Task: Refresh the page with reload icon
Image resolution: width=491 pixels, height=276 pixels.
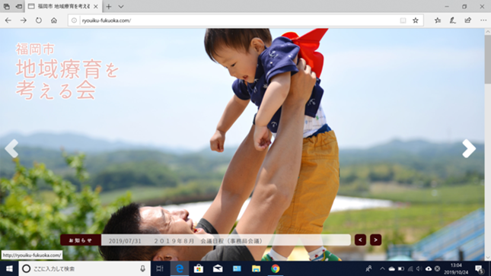Action: click(39, 21)
